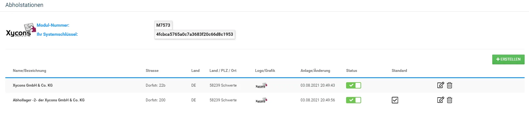The width and height of the screenshot is (529, 118).
Task: Edit the Abhollager -2- station entry
Action: [441, 100]
